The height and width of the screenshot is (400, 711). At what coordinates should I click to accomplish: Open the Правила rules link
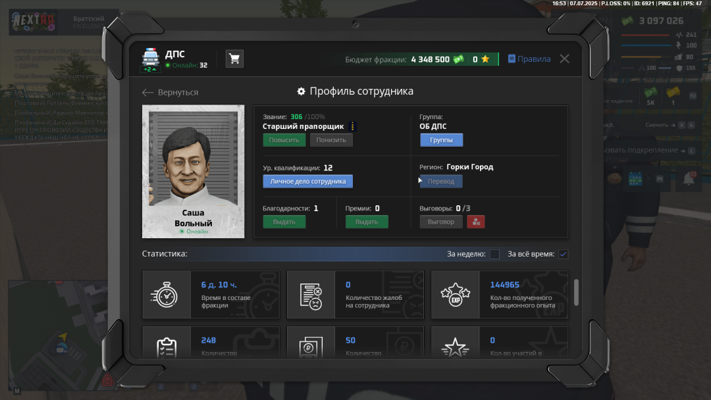[x=529, y=59]
